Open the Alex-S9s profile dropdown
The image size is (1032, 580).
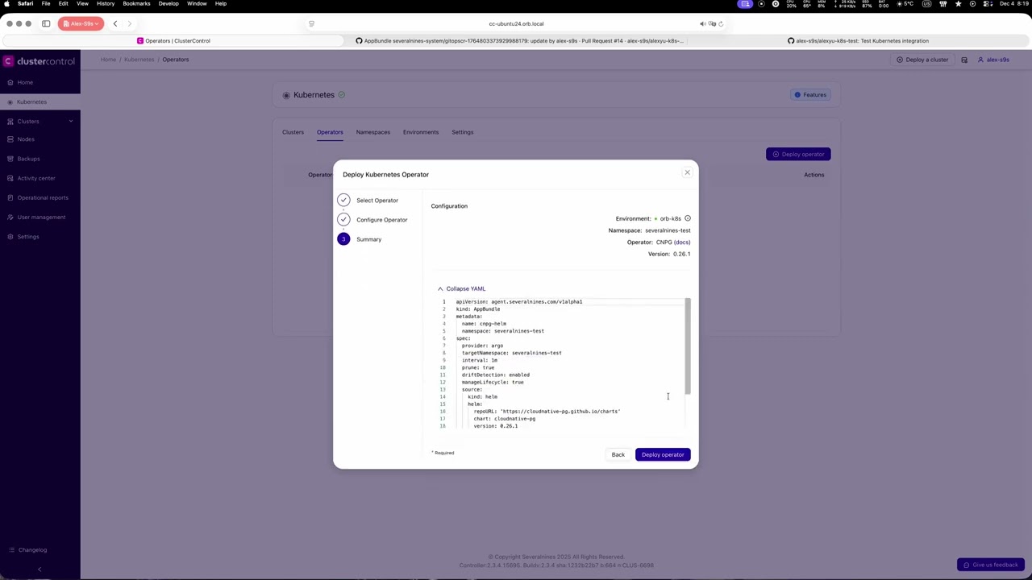(x=81, y=23)
